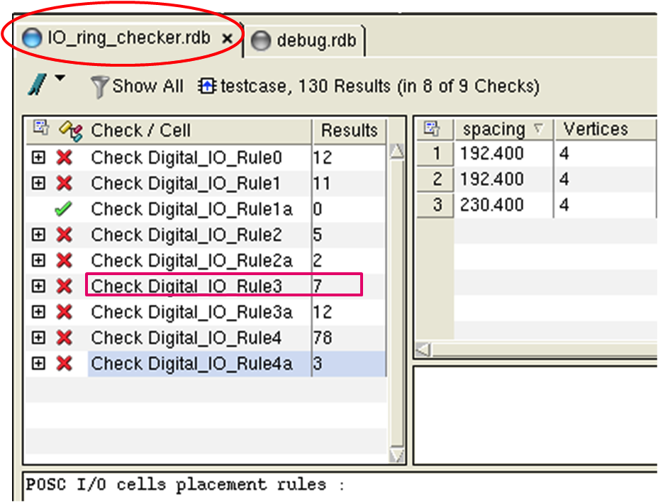Open the dropdown arrow beside the pen icon
Image resolution: width=658 pixels, height=502 pixels.
(60, 78)
